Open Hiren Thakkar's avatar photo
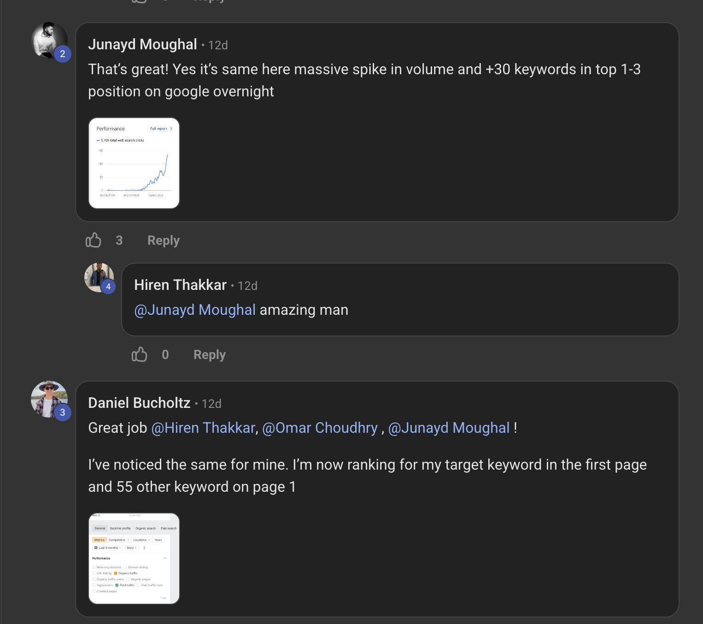 click(x=99, y=277)
